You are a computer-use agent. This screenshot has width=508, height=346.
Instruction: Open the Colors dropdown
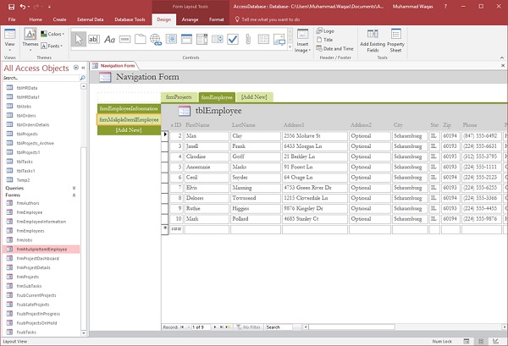[52, 35]
